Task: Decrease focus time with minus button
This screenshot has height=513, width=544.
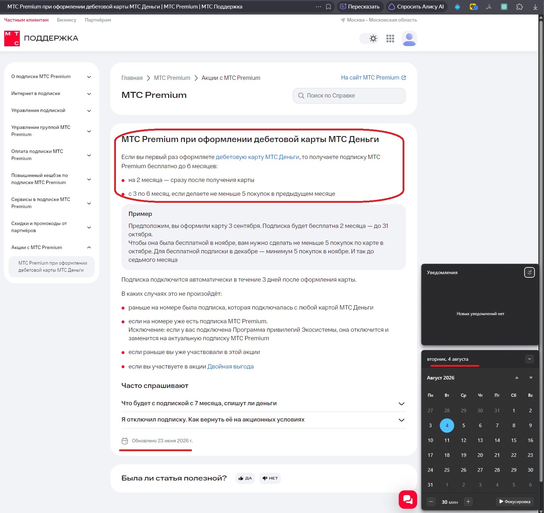Action: point(431,502)
